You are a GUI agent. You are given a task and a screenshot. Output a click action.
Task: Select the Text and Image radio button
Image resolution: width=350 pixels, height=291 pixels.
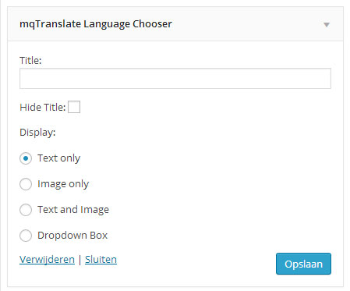(x=26, y=210)
